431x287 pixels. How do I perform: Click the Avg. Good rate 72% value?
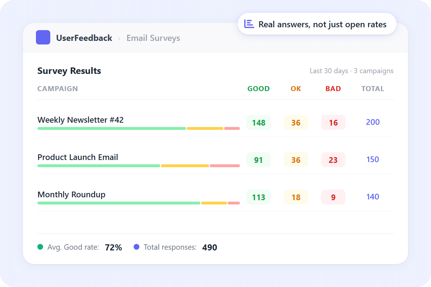pyautogui.click(x=113, y=247)
